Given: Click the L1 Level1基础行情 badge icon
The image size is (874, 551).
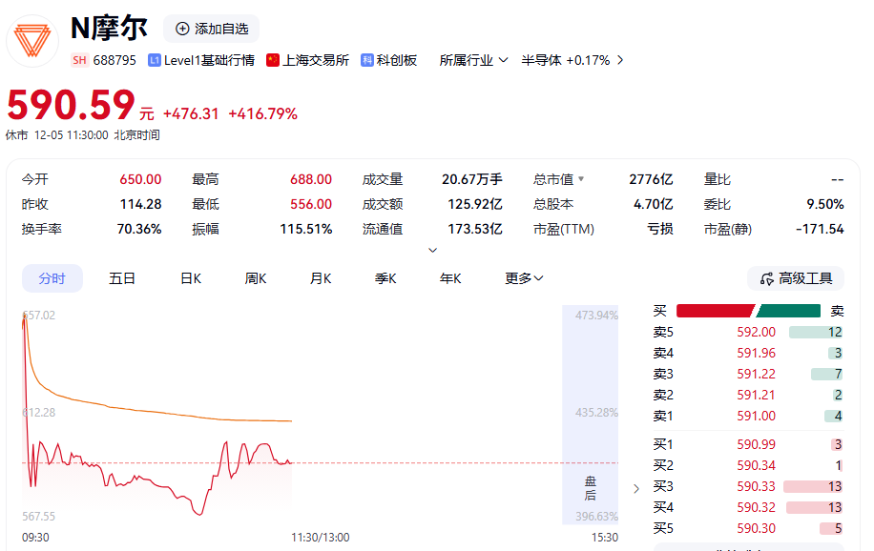Looking at the screenshot, I should (x=155, y=60).
